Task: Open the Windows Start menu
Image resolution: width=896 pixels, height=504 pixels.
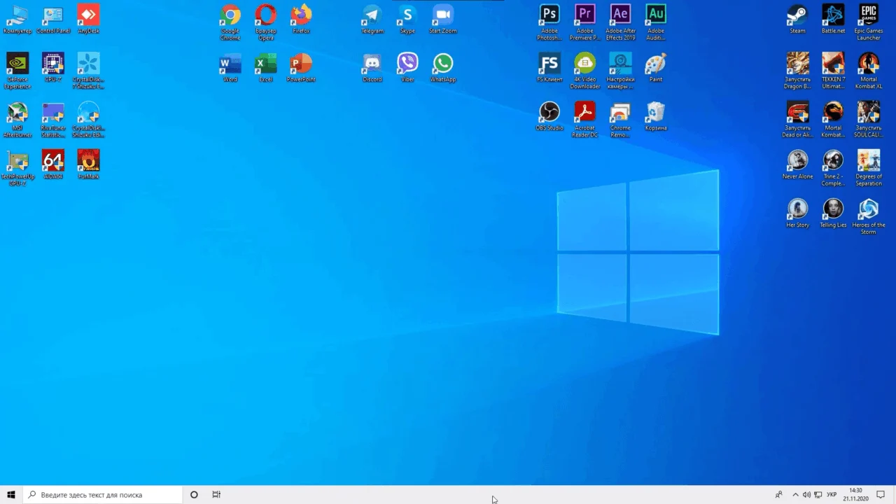Action: [11, 495]
